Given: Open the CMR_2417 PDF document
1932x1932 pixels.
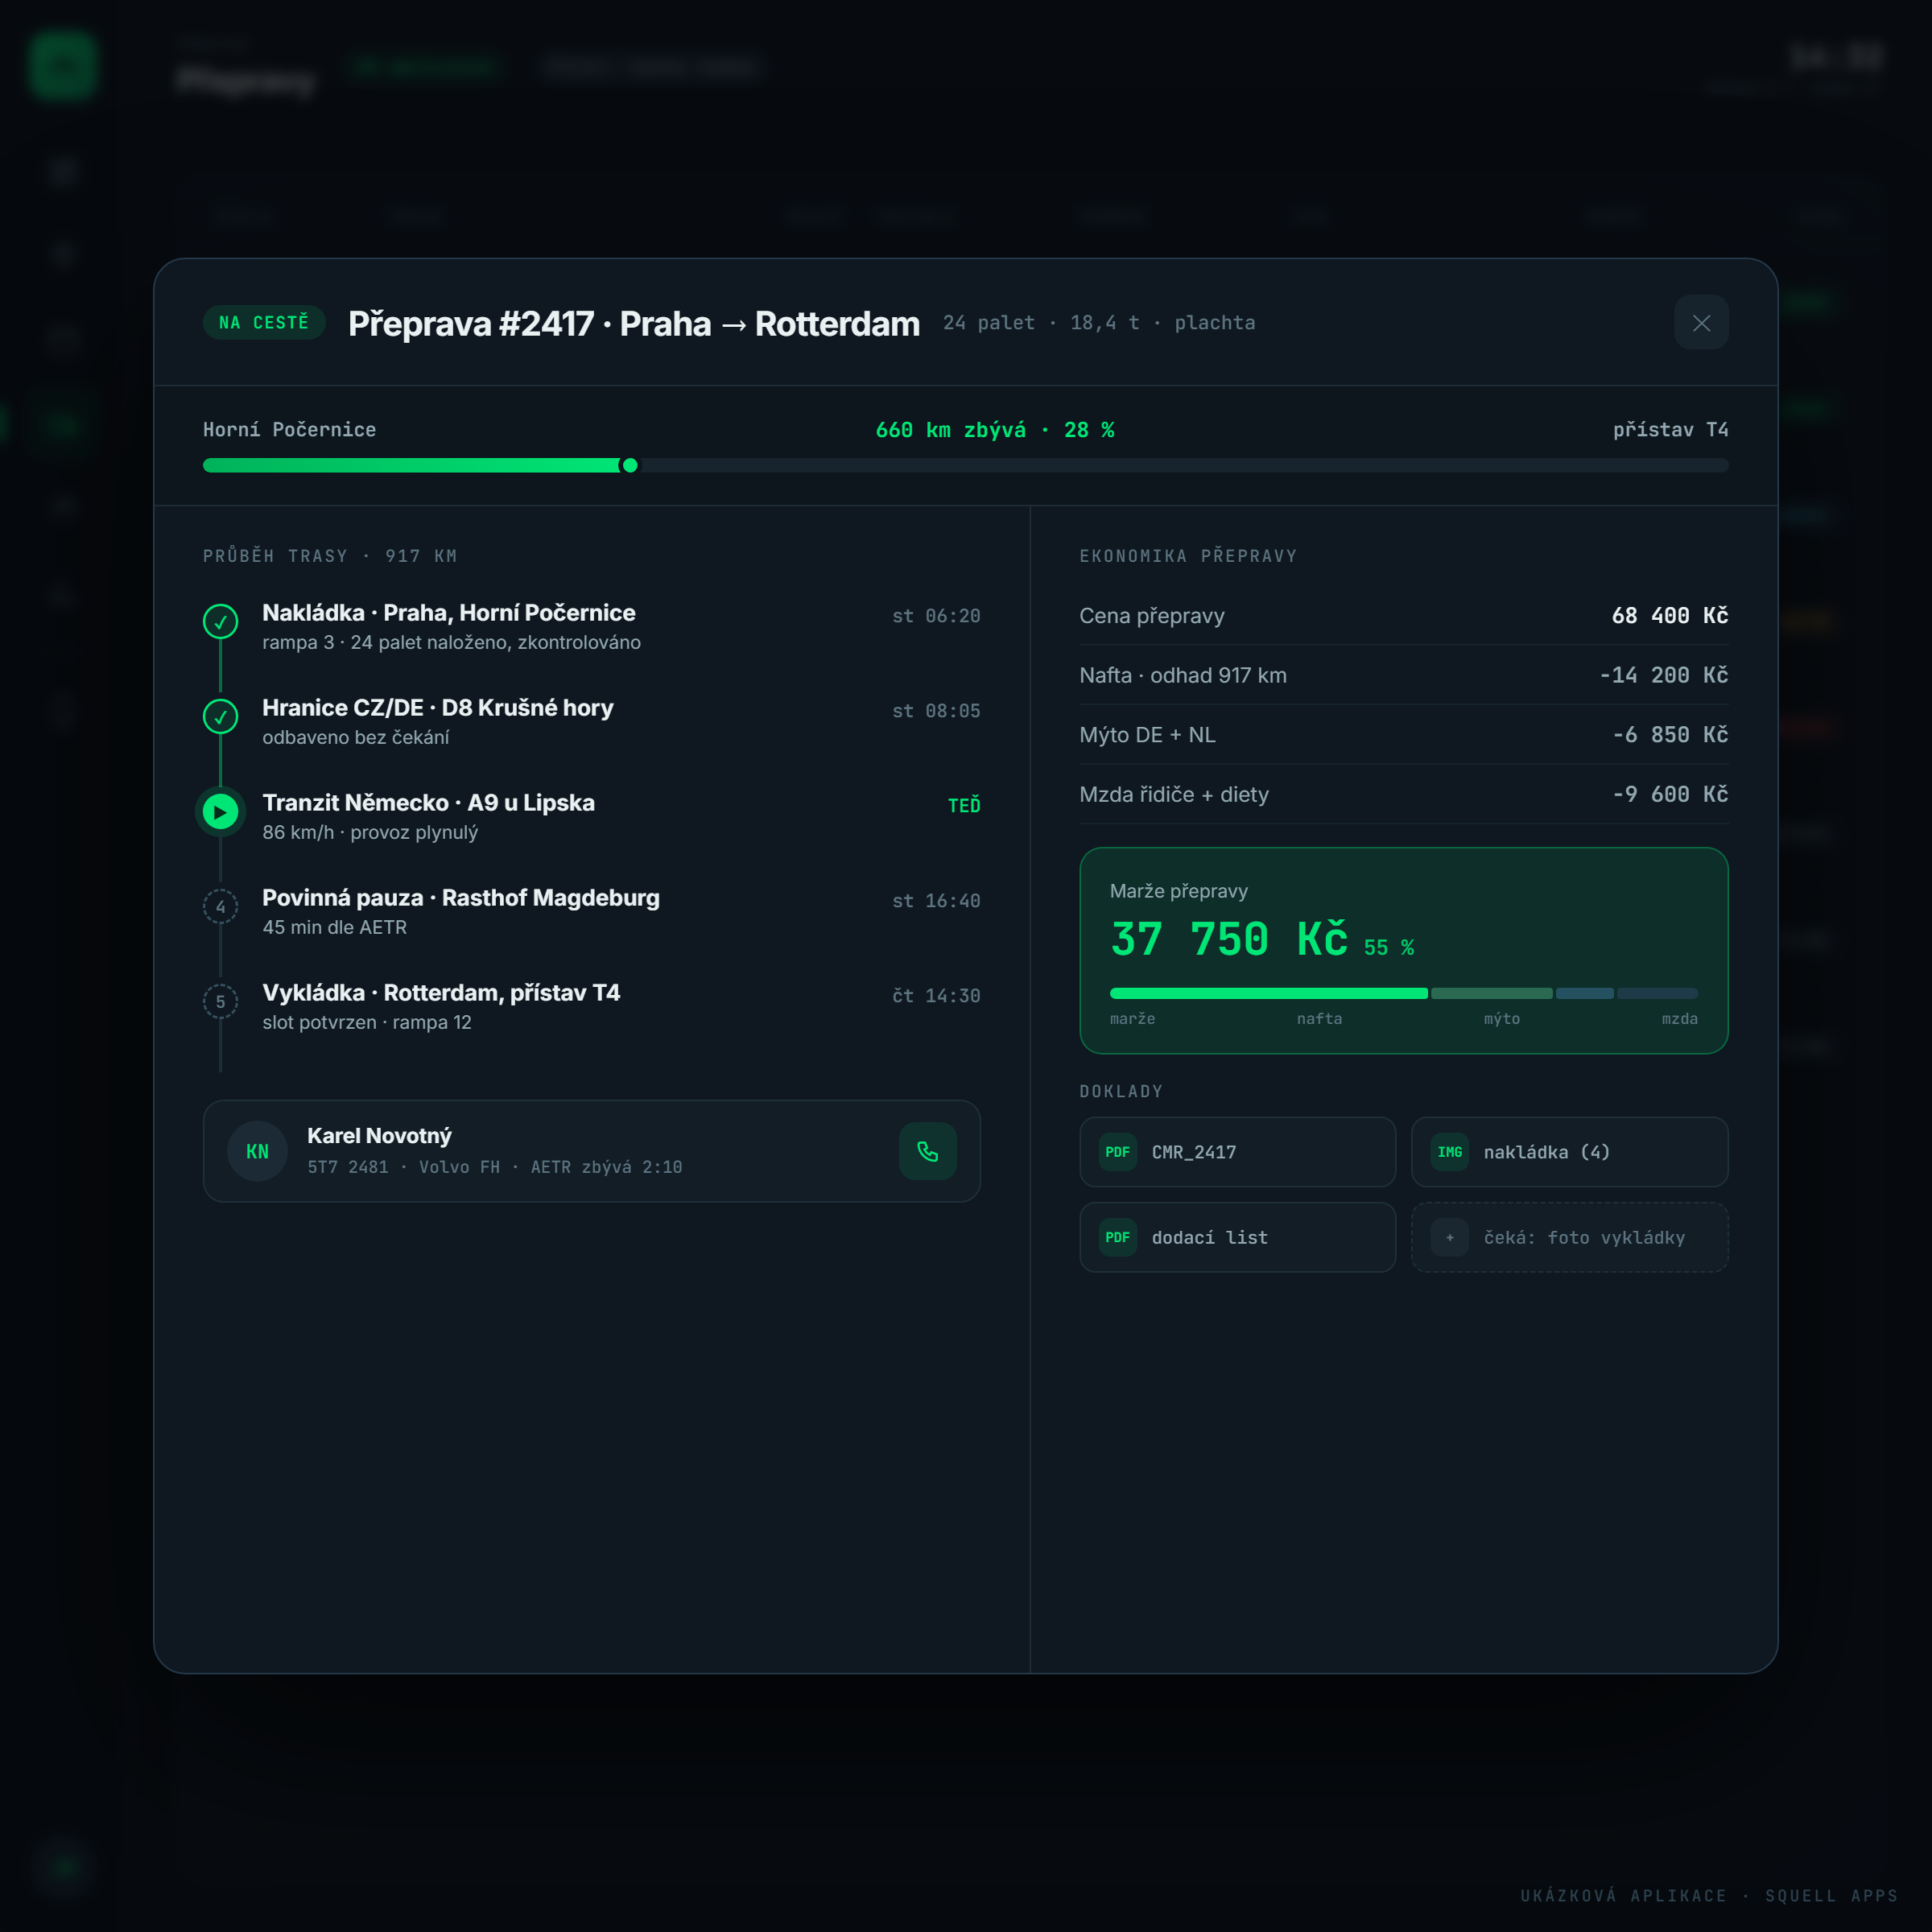Looking at the screenshot, I should (x=1237, y=1151).
